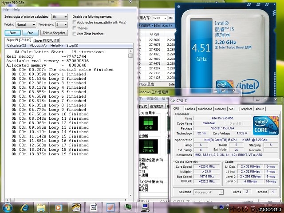Open About...(A) menu in Super PI
Image resolution: width=284 pixels, height=213 pixels.
(38, 45)
